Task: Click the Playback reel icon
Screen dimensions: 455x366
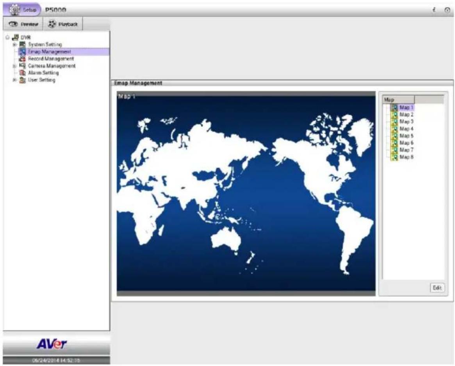Action: [52, 24]
